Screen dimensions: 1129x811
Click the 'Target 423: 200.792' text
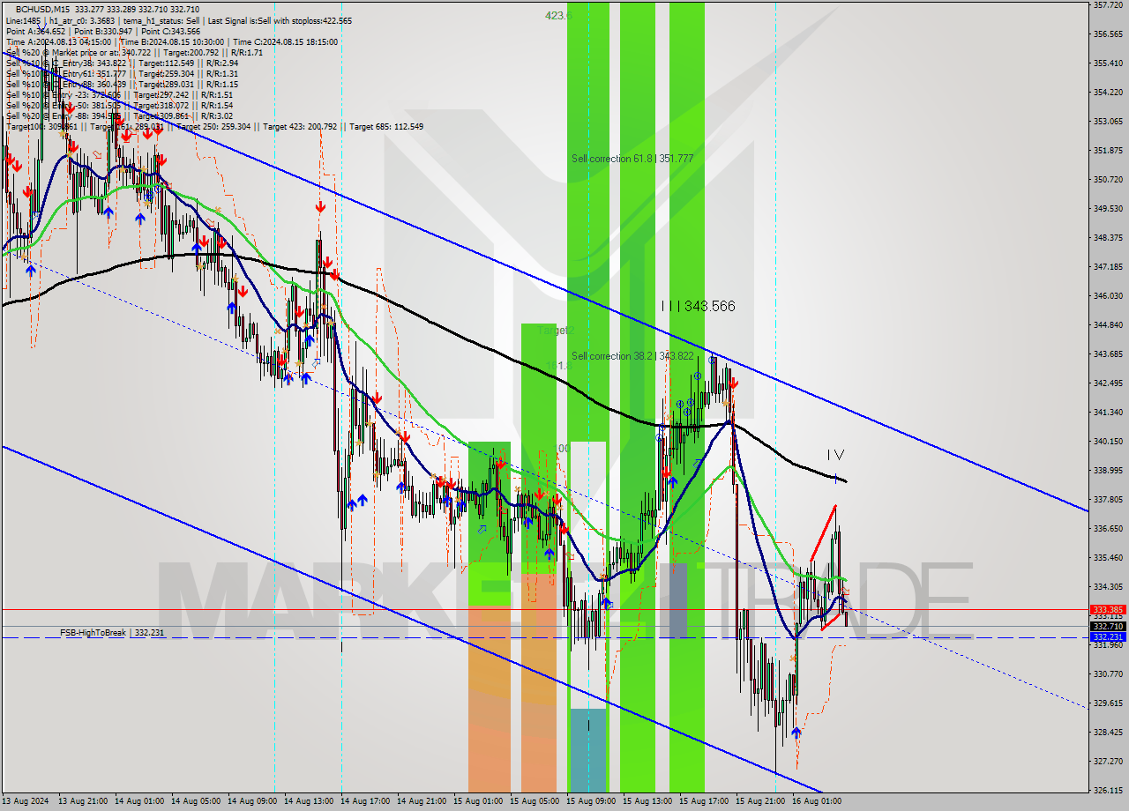click(x=300, y=126)
